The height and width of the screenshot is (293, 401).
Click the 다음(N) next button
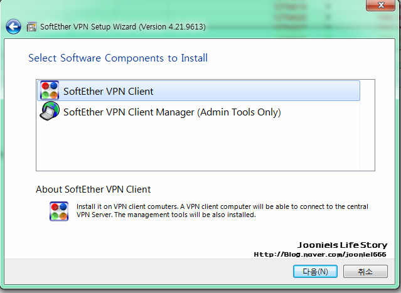coord(315,271)
